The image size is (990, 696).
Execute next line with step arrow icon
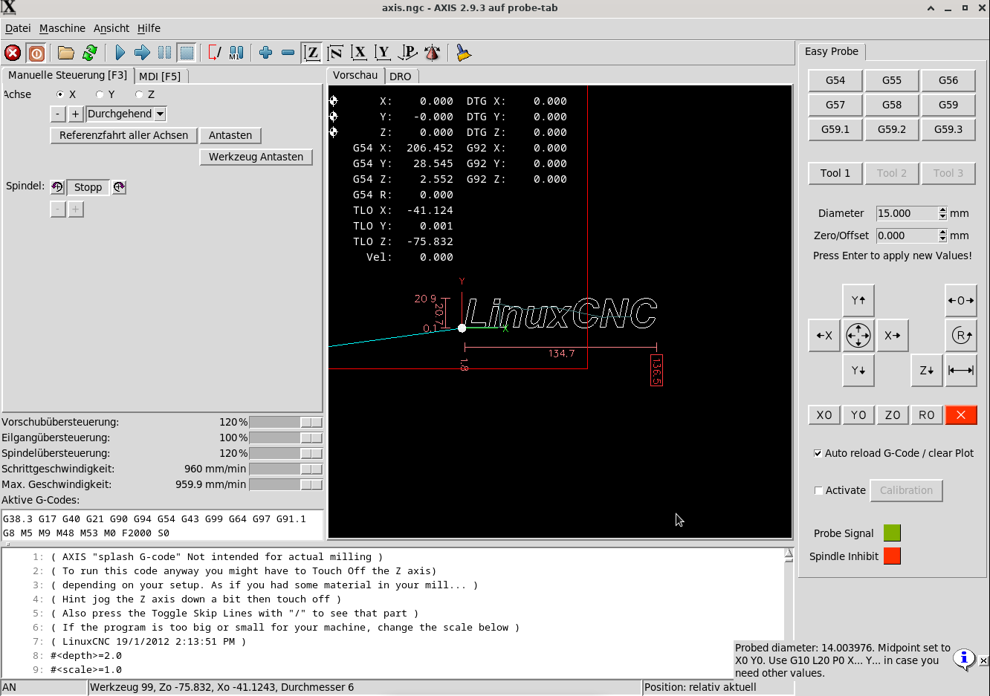pyautogui.click(x=142, y=53)
